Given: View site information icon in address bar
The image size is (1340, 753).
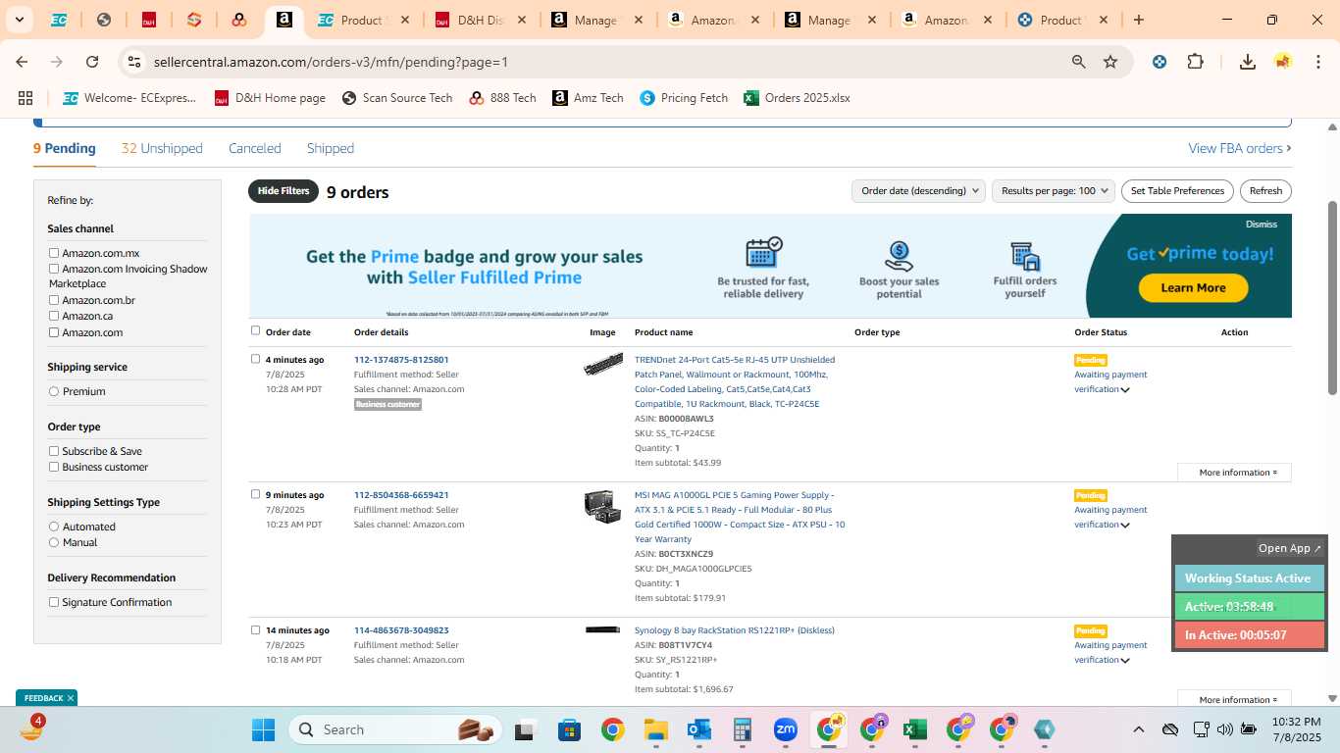Looking at the screenshot, I should click(135, 62).
